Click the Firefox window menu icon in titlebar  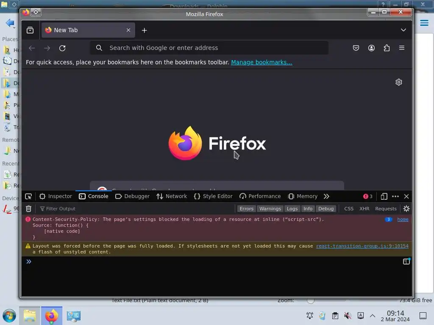[26, 12]
